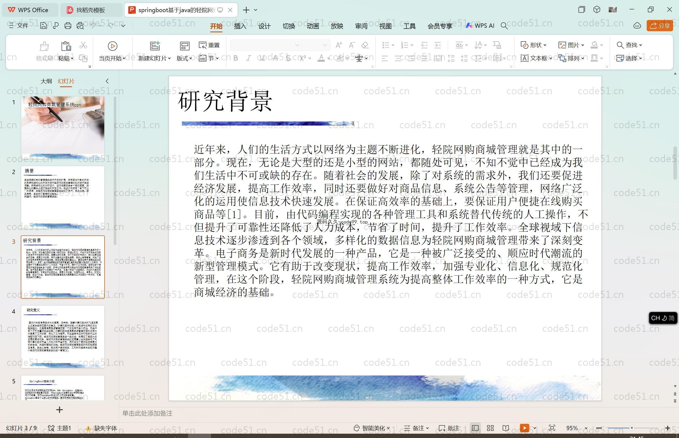Switch to reading view icon
Image resolution: width=679 pixels, height=438 pixels.
click(505, 428)
